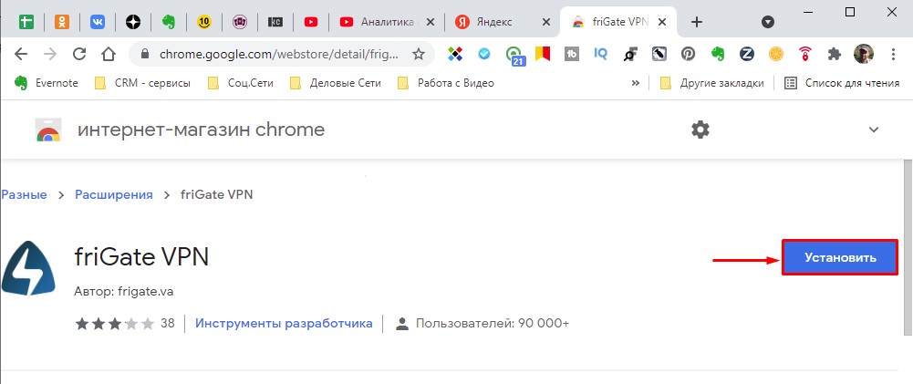Go to 'Разные' breadcrumb
The image size is (913, 384).
pyautogui.click(x=24, y=194)
